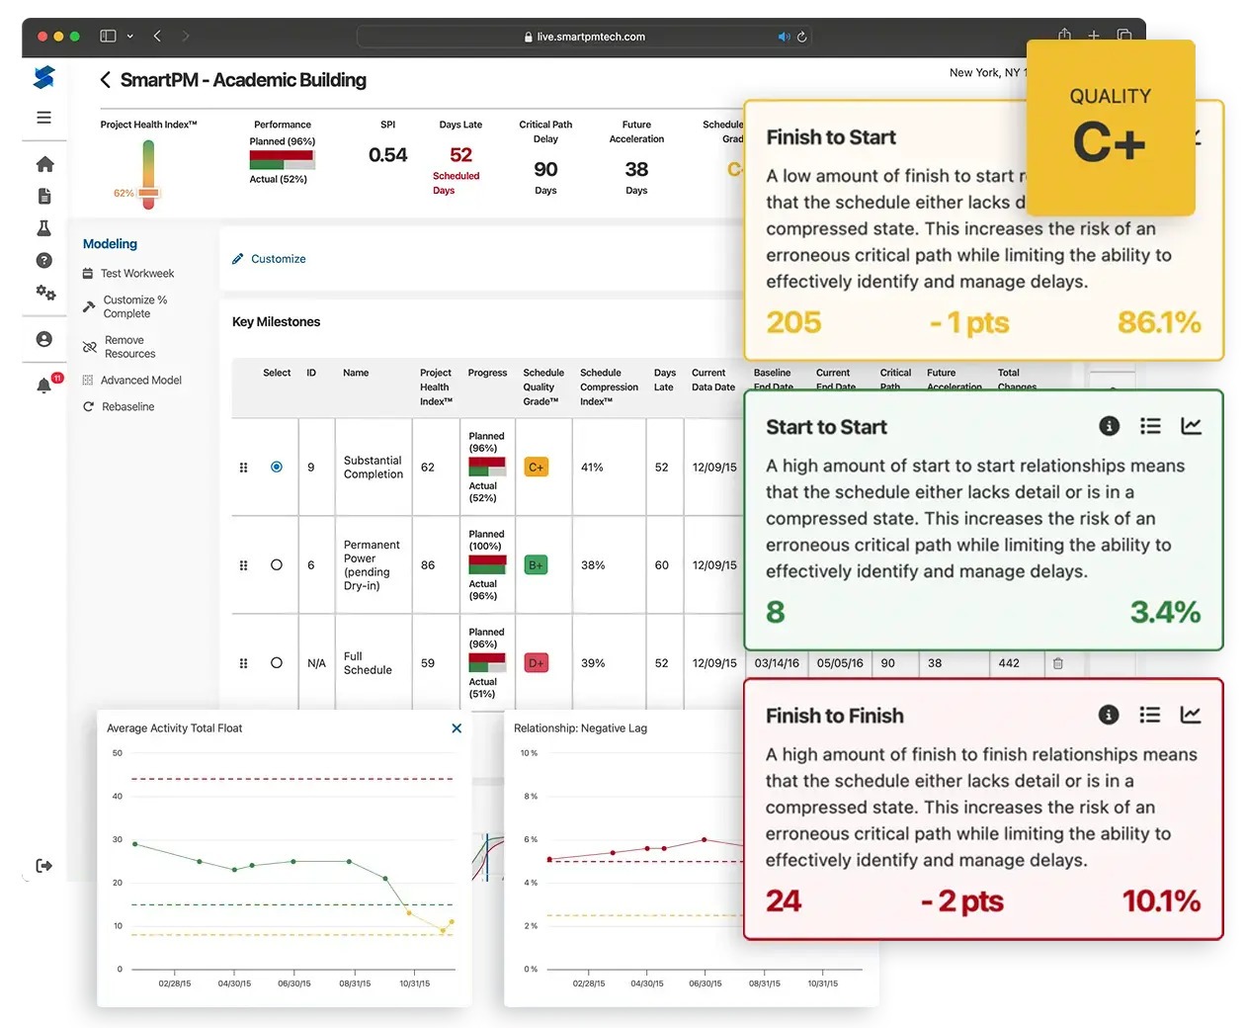Image resolution: width=1246 pixels, height=1028 pixels.
Task: Close the Average Activity Total Float chart
Action: 457,728
